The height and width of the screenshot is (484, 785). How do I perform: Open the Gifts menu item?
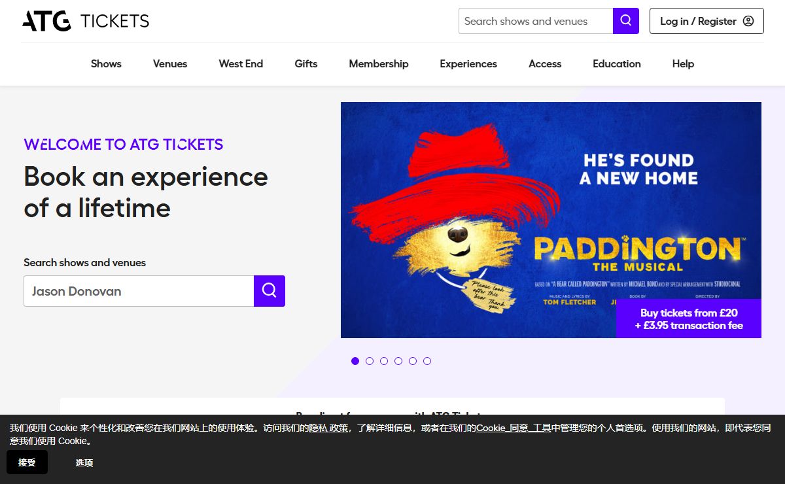coord(306,63)
